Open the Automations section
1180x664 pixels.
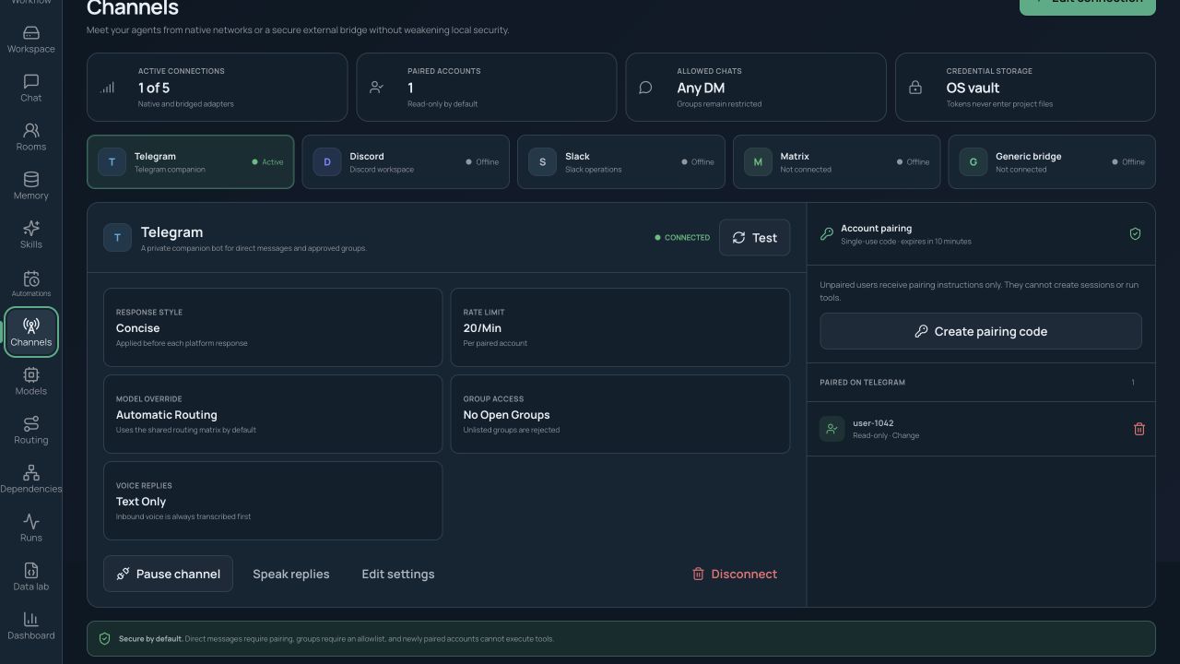[30, 284]
